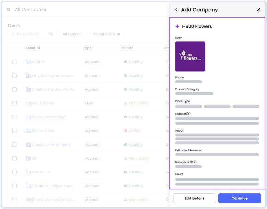Open the hamburger menu beside All Companies

coord(9,10)
